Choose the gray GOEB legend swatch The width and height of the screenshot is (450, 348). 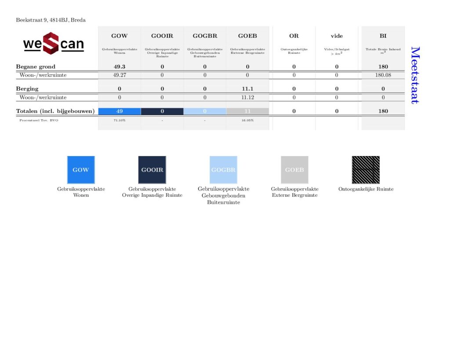tap(294, 170)
